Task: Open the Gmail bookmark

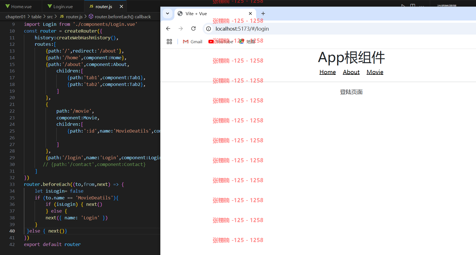Action: coord(193,42)
